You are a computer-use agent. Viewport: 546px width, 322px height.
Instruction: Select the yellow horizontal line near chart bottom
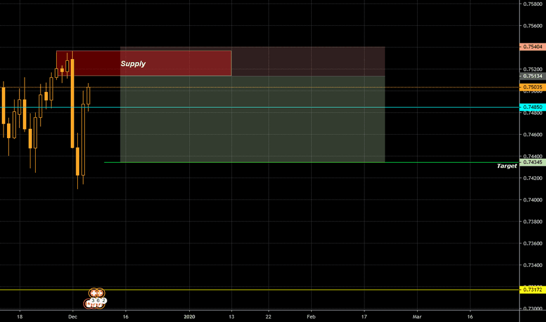click(x=293, y=290)
